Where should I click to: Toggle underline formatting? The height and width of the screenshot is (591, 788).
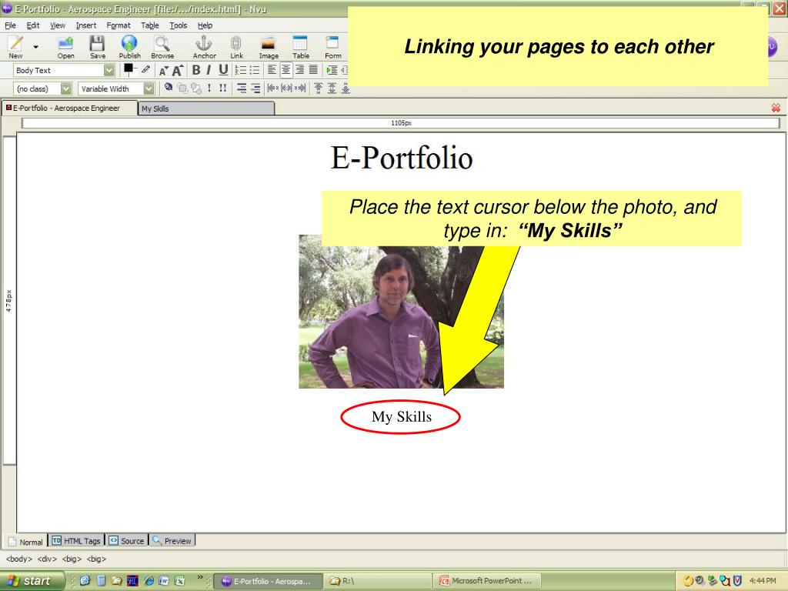coord(223,70)
